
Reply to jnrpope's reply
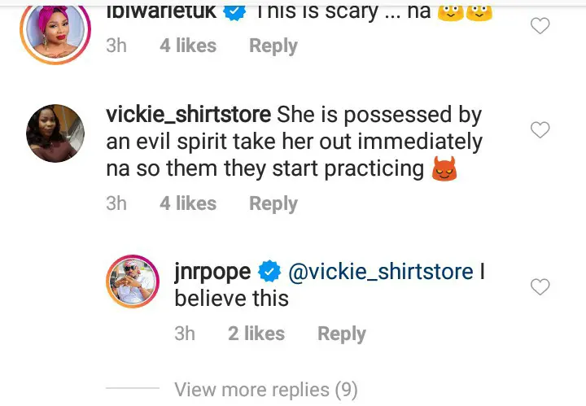(x=342, y=334)
